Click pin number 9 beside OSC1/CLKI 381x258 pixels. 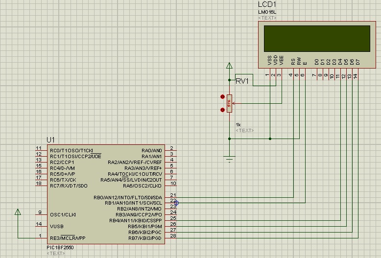(x=40, y=212)
